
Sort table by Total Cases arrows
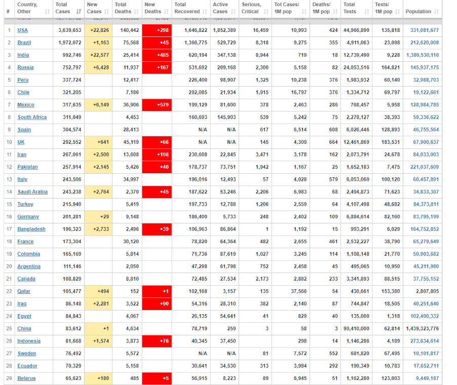[79, 12]
